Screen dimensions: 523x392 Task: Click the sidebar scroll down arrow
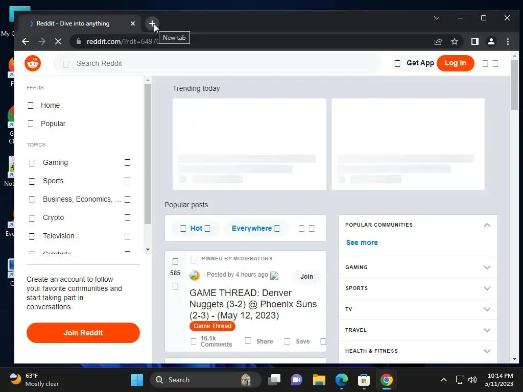tap(148, 250)
